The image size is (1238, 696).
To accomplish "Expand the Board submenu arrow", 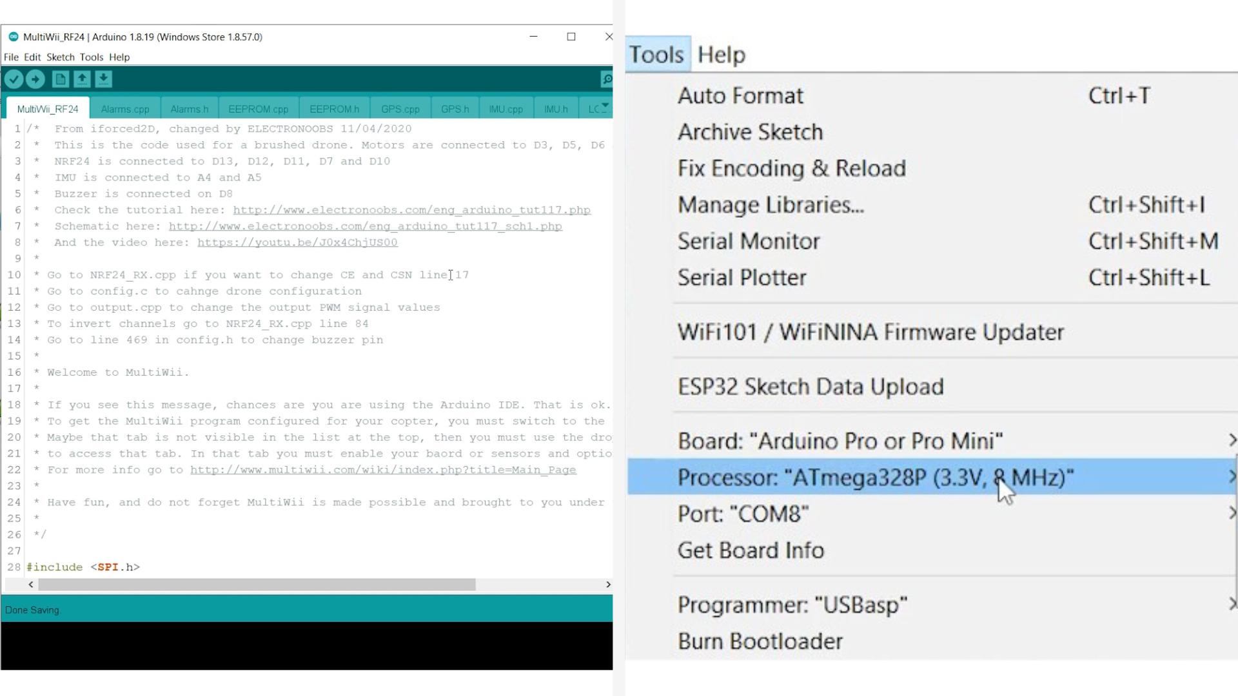I will pos(1233,440).
